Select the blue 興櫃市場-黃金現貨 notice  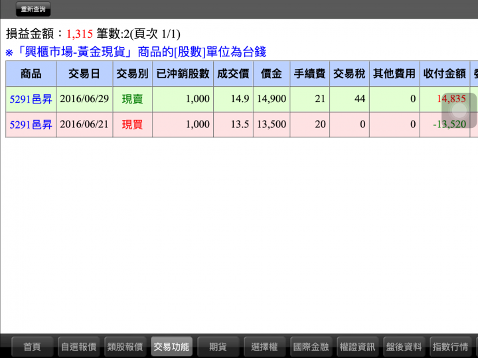[x=135, y=52]
